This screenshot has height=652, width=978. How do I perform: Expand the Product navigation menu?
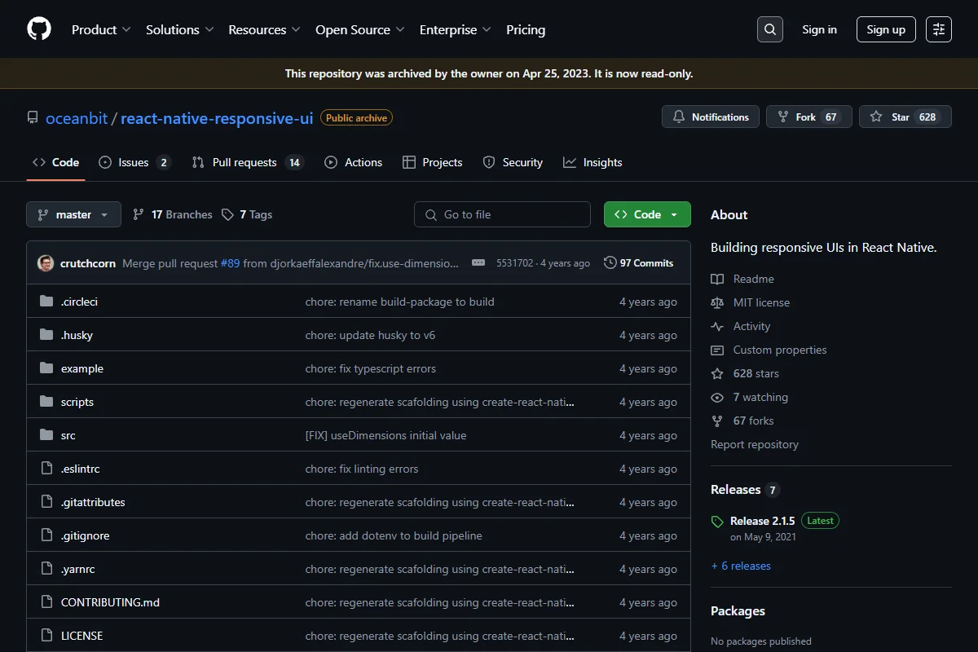[x=101, y=29]
